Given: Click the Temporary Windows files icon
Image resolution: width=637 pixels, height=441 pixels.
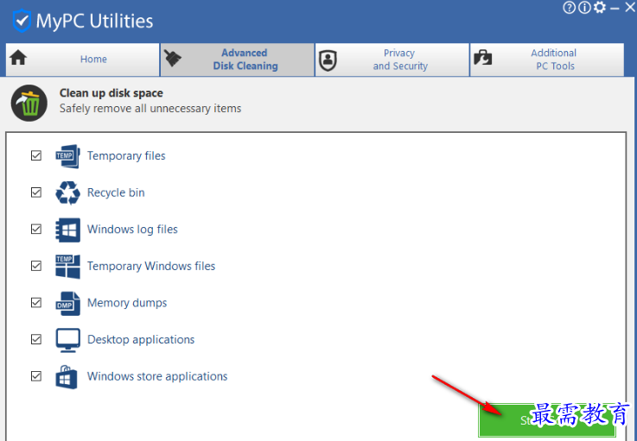Looking at the screenshot, I should pyautogui.click(x=67, y=267).
